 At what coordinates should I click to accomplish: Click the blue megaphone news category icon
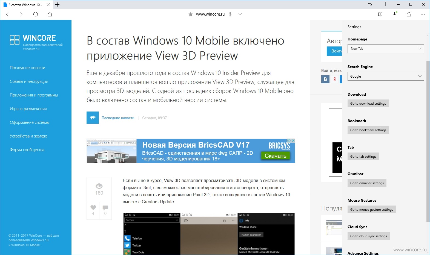click(x=93, y=118)
